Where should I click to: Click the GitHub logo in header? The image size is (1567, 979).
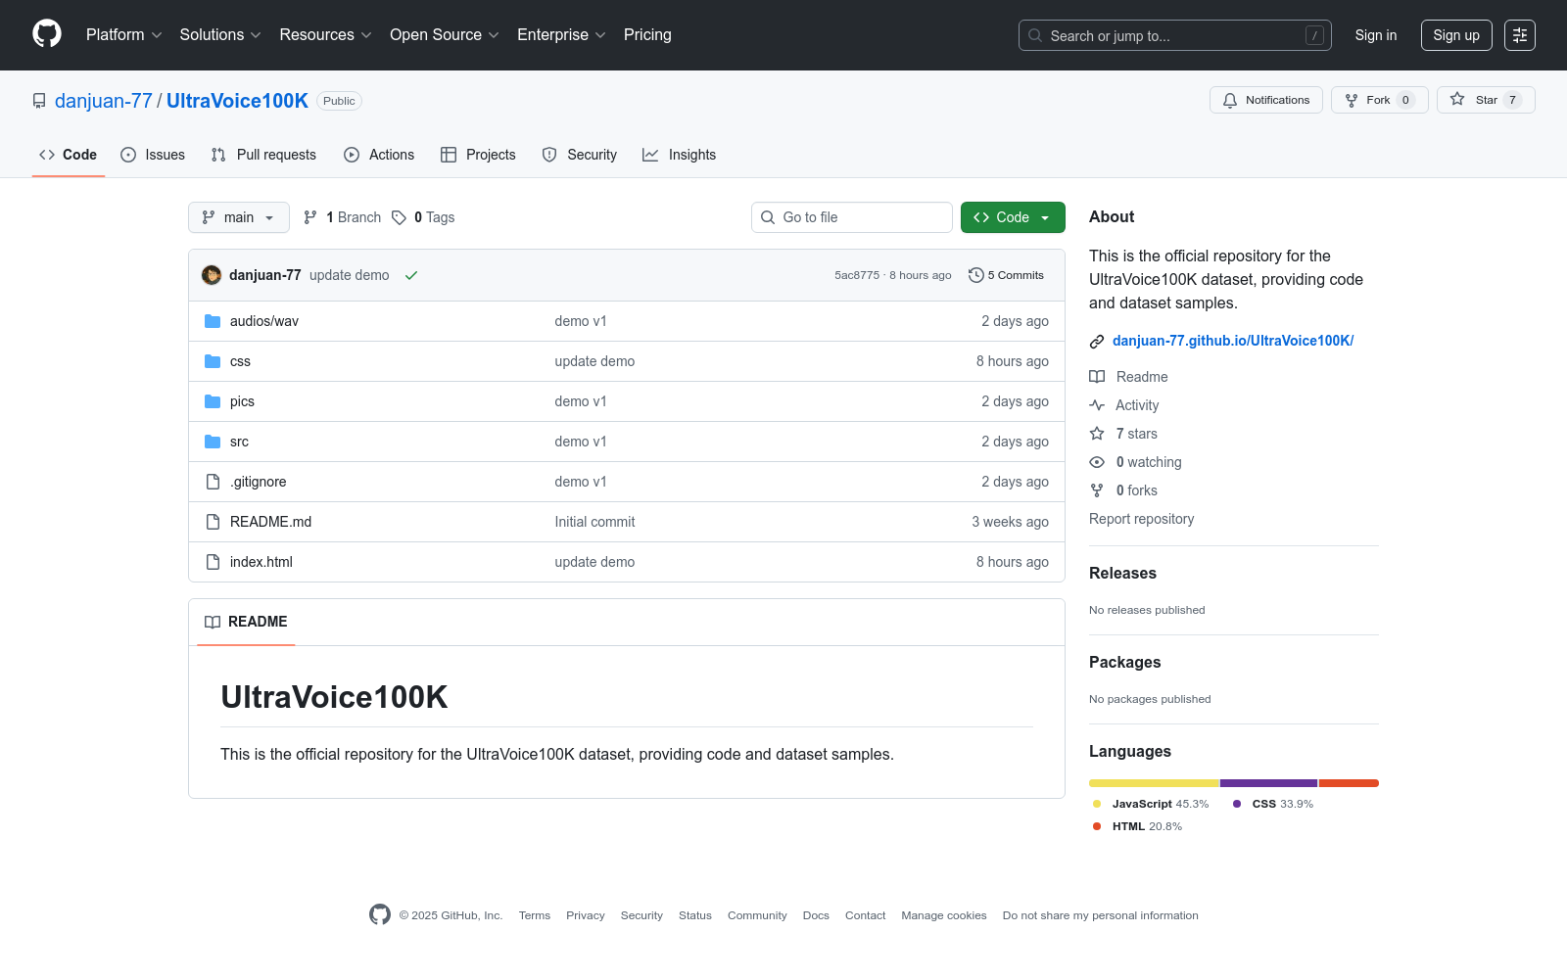coord(47,34)
